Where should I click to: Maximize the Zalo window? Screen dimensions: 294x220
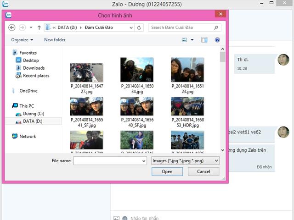click(271, 3)
